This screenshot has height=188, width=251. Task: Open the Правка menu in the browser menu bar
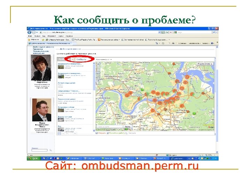(37, 36)
